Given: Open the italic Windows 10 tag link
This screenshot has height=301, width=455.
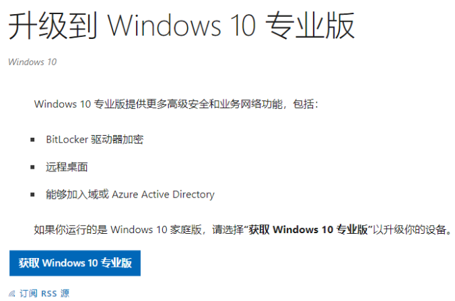Looking at the screenshot, I should pos(32,62).
